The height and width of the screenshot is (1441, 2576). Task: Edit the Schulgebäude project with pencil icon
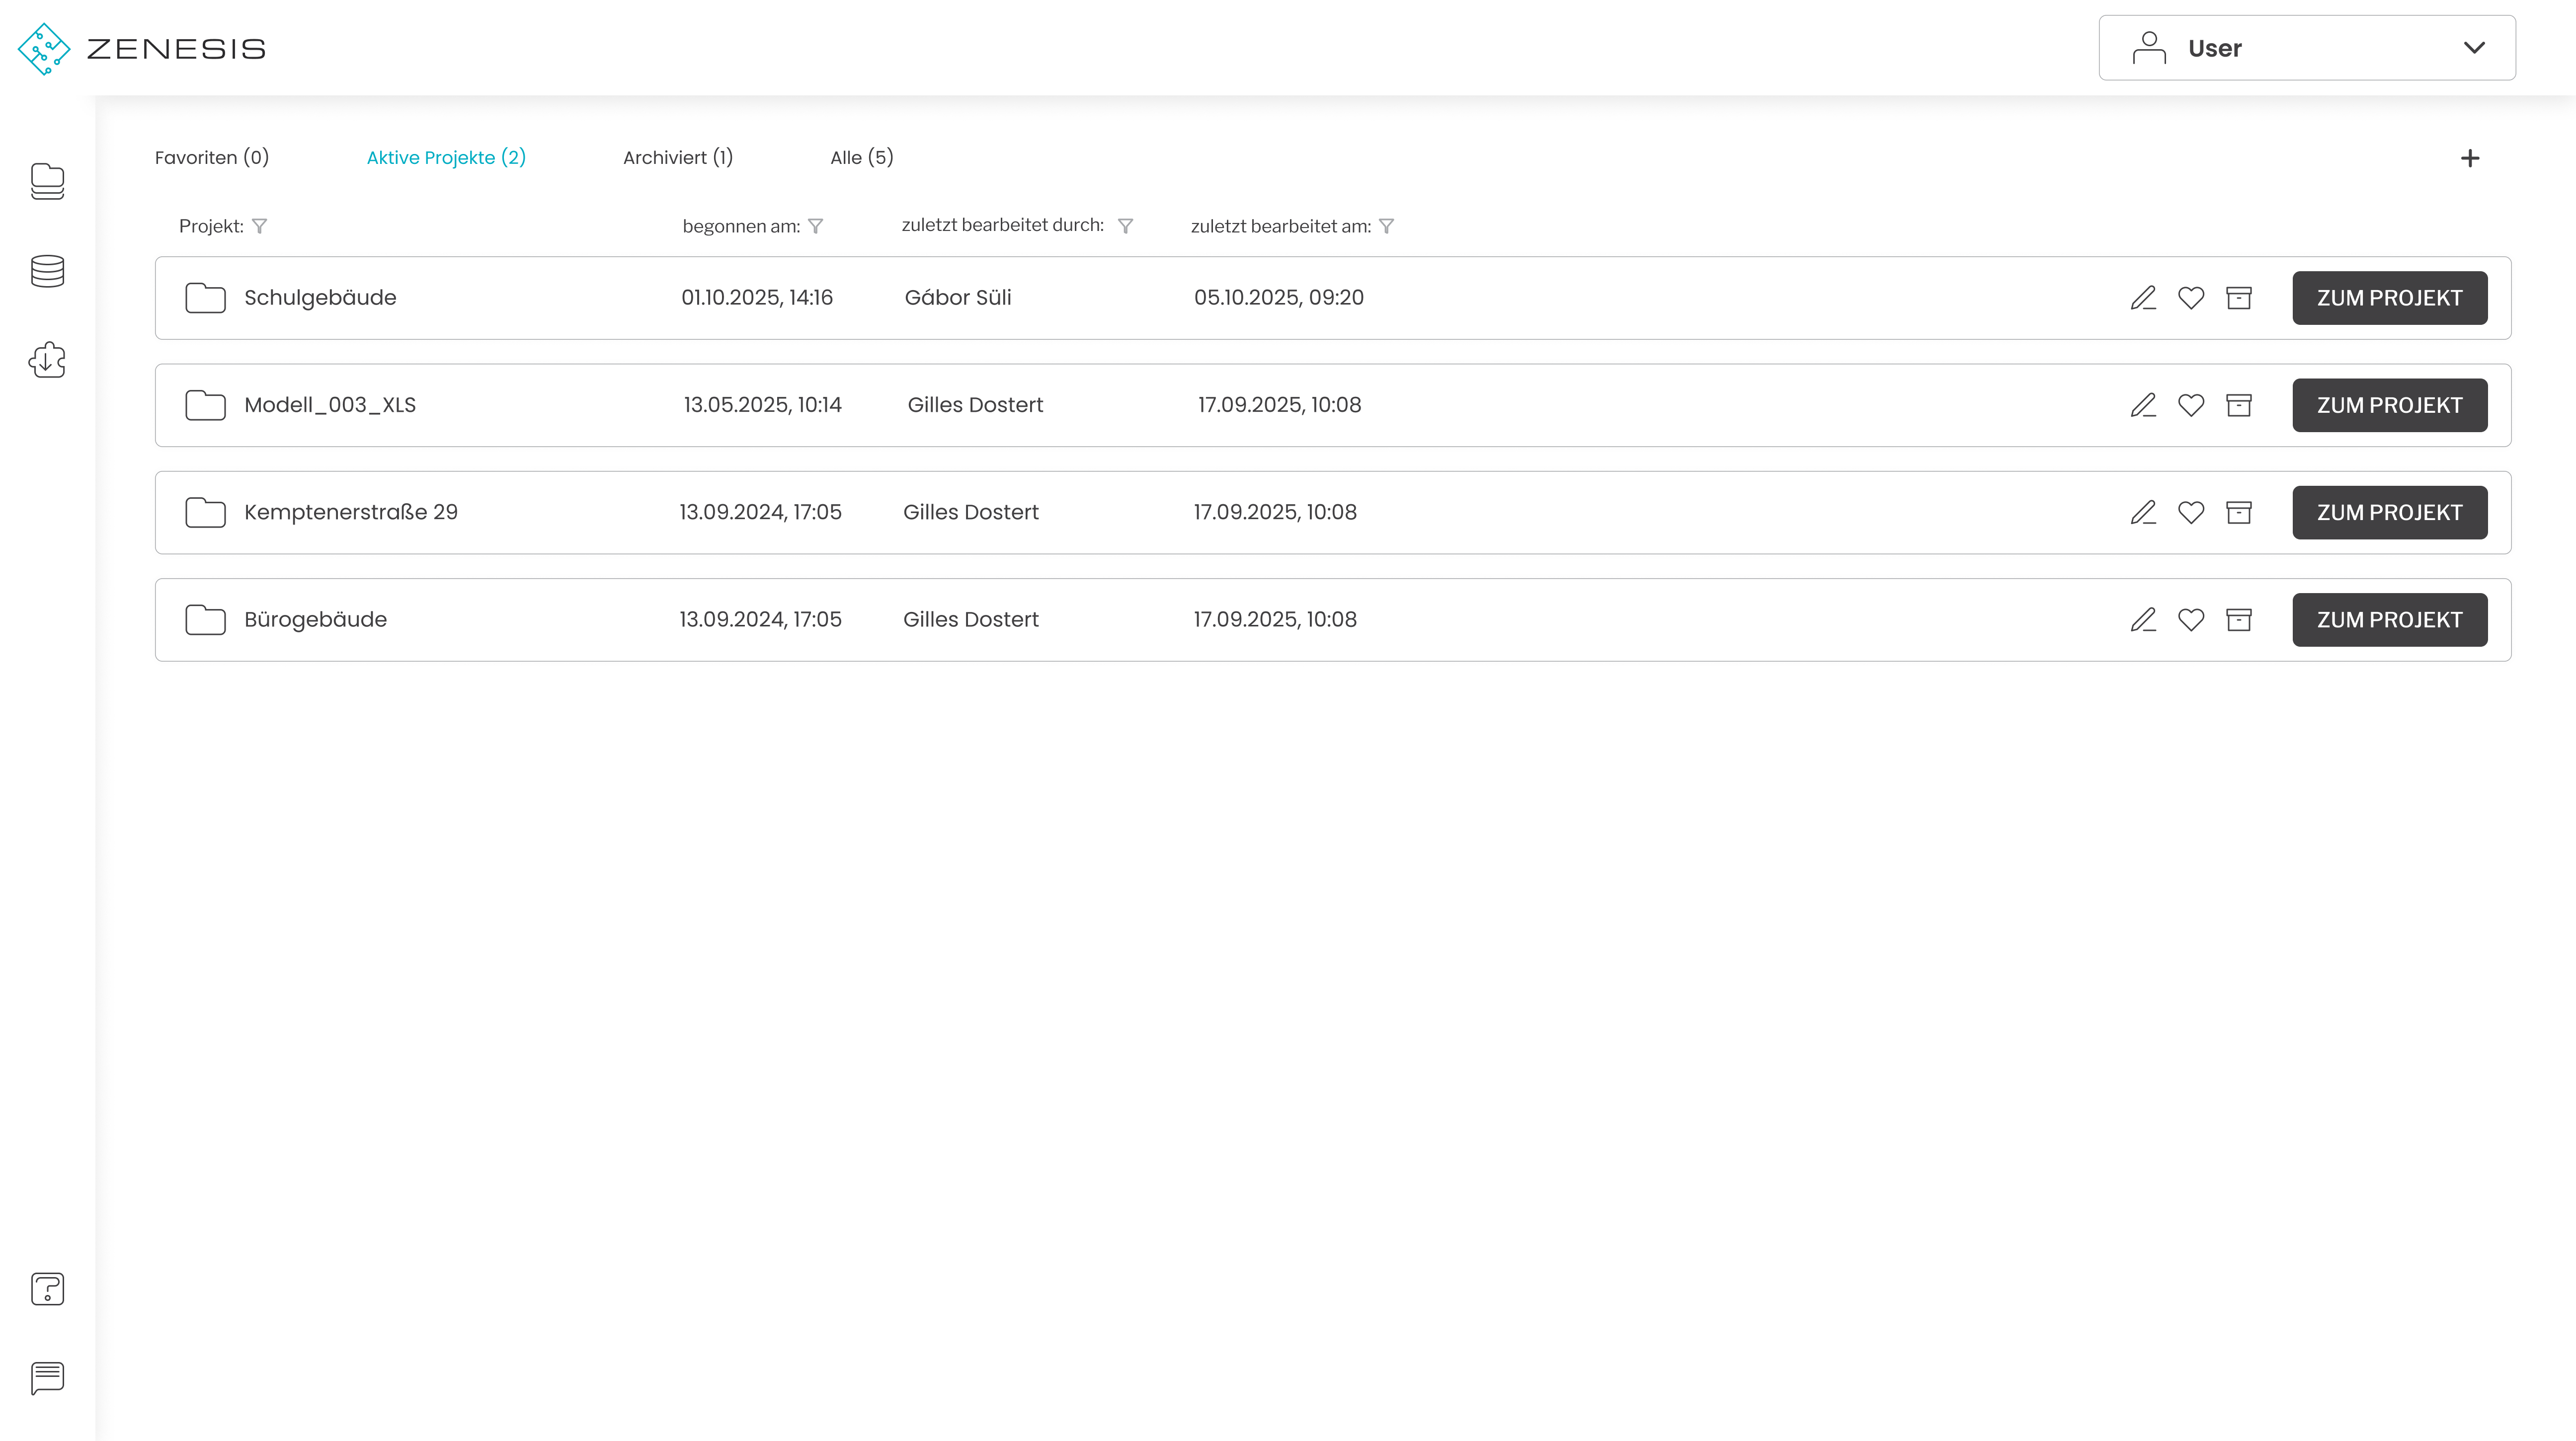2142,298
